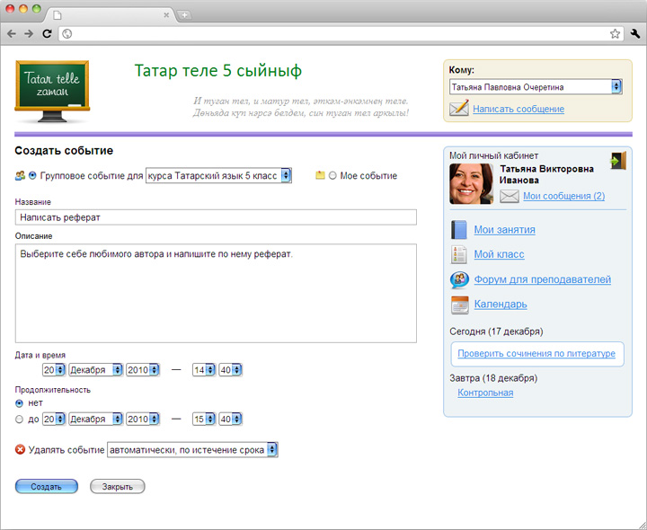Click the class list icon for Мой класс
The width and height of the screenshot is (647, 530).
[x=459, y=254]
